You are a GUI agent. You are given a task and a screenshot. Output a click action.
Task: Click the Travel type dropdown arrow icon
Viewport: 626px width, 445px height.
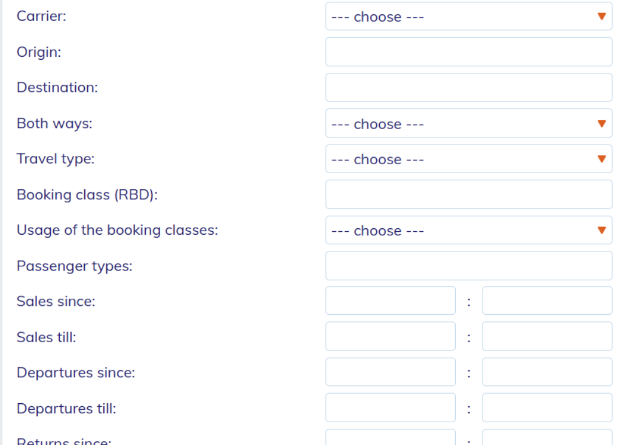[x=602, y=159]
